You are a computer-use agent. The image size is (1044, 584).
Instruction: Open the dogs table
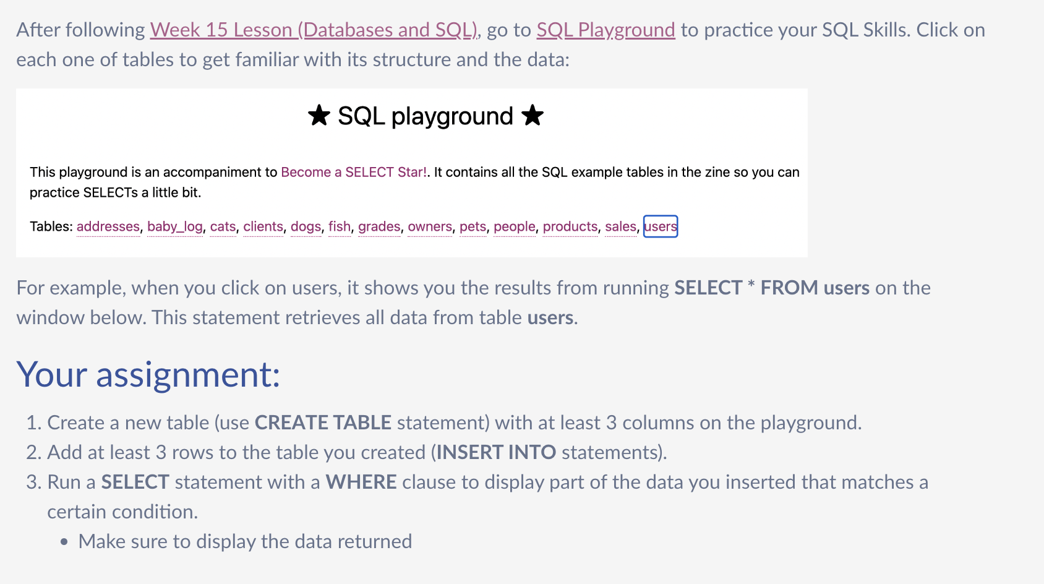pyautogui.click(x=306, y=226)
